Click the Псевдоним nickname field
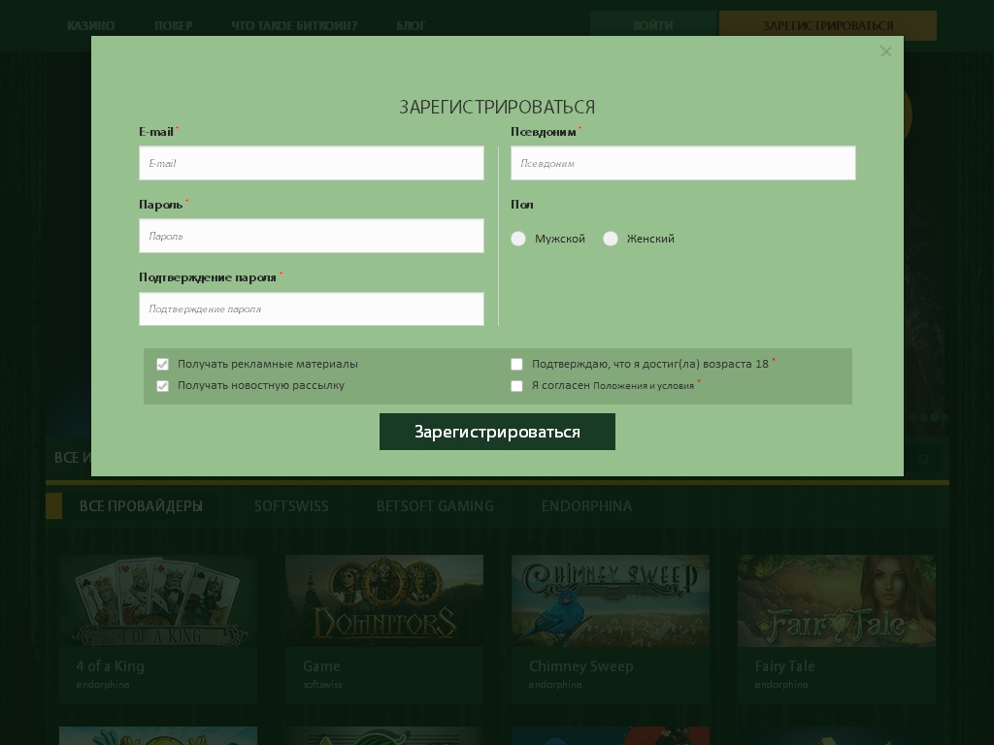The width and height of the screenshot is (994, 745). tap(682, 163)
